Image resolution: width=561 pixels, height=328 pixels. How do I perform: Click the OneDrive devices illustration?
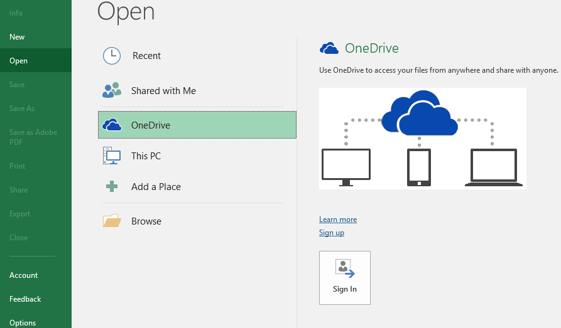422,138
